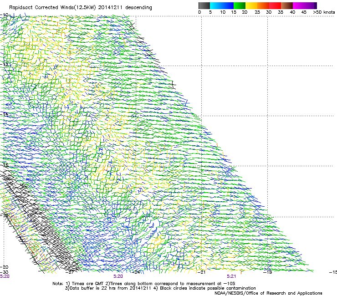Screen dimensions: 337x296
Task: Select the green 15-20 knots legend segment
Action: pos(240,5)
